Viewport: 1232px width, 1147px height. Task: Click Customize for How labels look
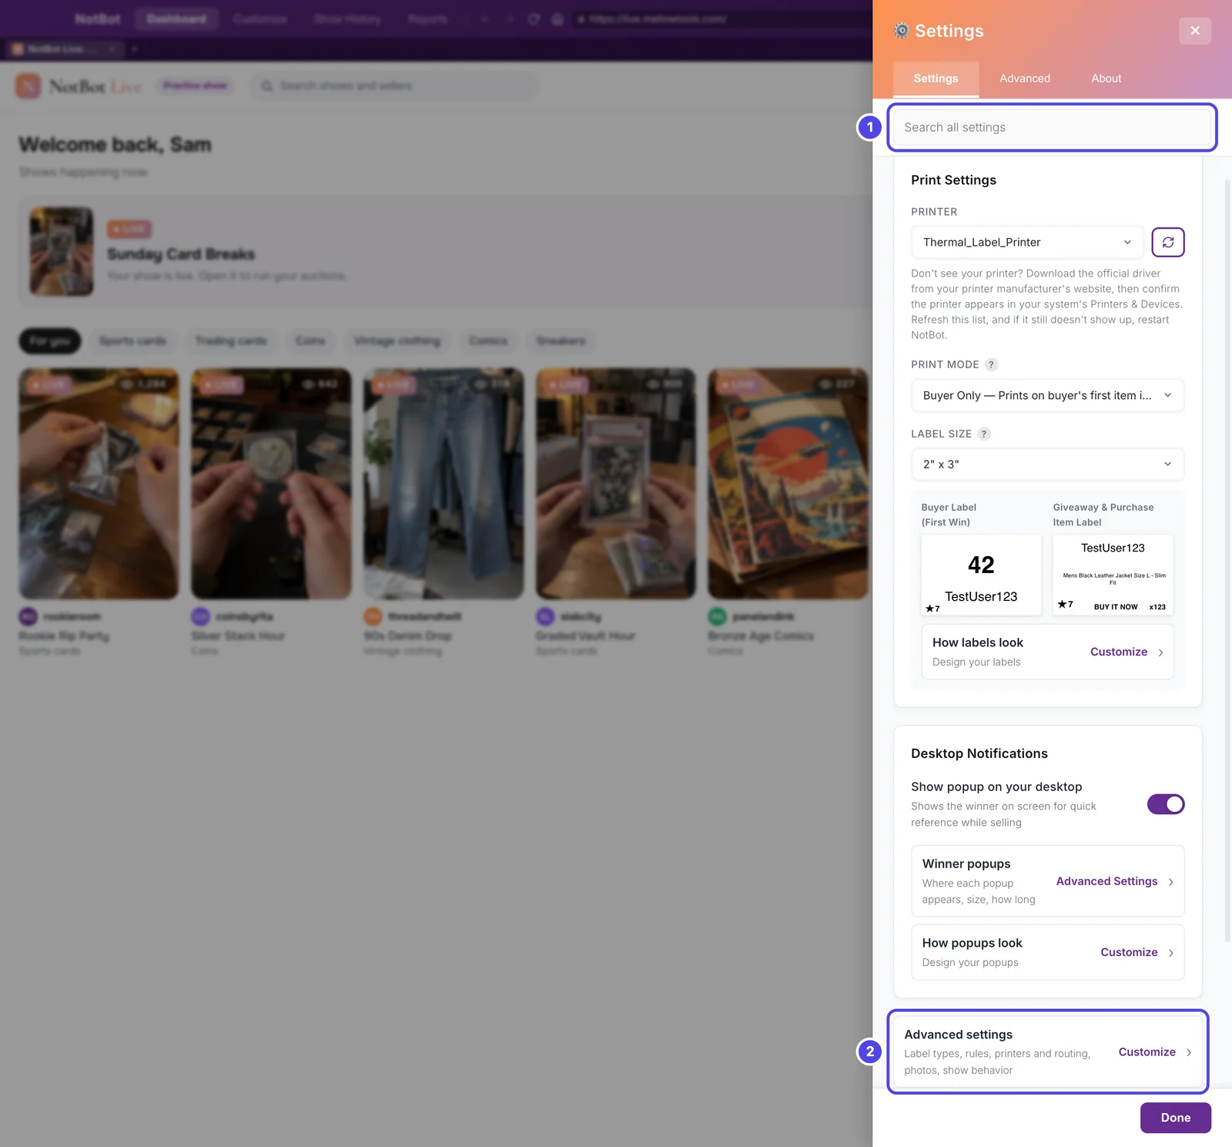pyautogui.click(x=1118, y=652)
